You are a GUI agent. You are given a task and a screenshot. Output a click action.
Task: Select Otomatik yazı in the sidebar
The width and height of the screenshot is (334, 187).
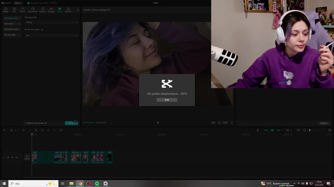pos(12,18)
